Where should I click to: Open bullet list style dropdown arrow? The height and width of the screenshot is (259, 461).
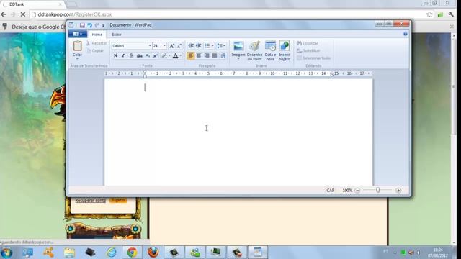212,46
